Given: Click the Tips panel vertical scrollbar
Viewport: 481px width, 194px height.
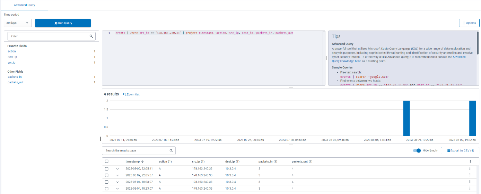Looking at the screenshot, I should pos(478,43).
